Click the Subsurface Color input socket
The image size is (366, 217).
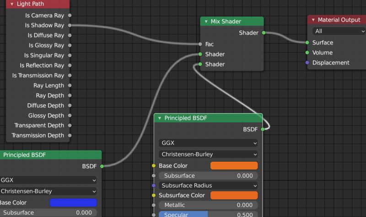(154, 196)
